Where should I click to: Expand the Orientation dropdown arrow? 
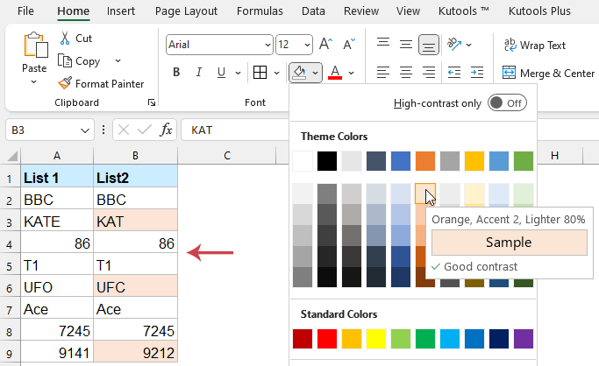pos(468,45)
